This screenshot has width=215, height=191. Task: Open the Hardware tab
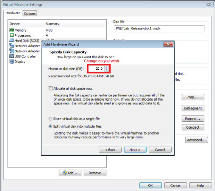click(13, 13)
